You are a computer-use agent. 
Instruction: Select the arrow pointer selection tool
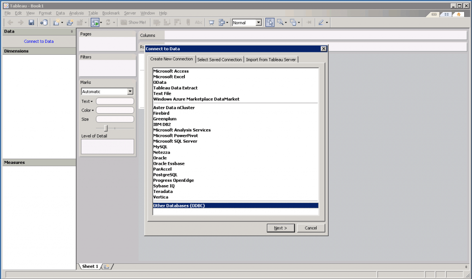click(270, 22)
